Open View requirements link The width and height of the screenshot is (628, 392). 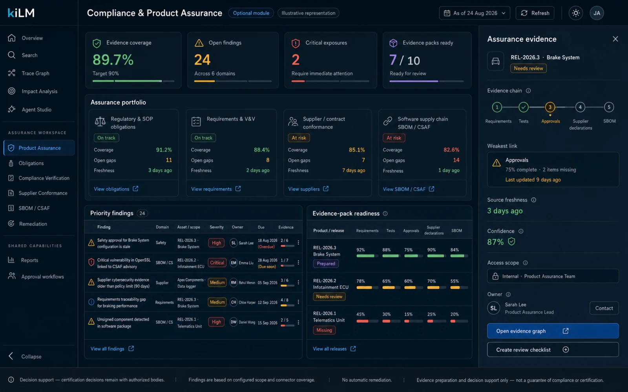point(216,189)
